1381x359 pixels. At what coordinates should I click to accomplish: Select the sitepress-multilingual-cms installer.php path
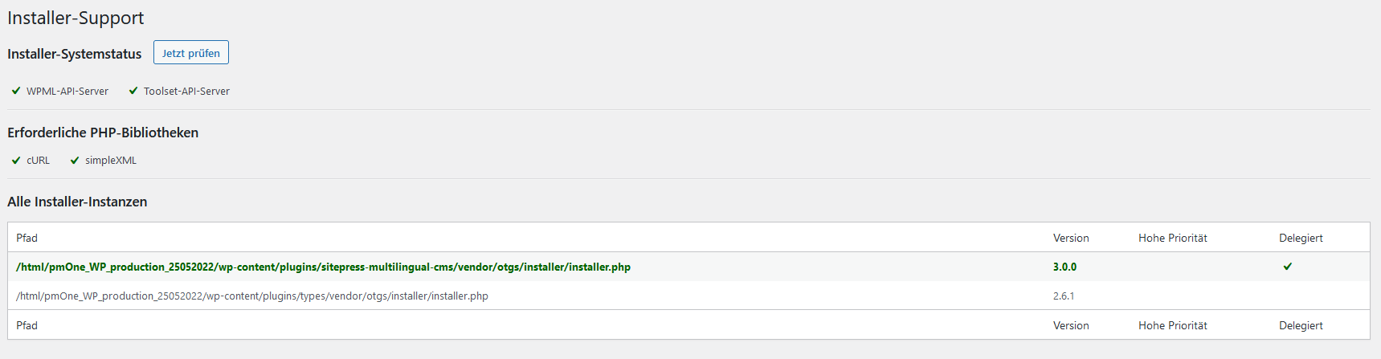[323, 267]
